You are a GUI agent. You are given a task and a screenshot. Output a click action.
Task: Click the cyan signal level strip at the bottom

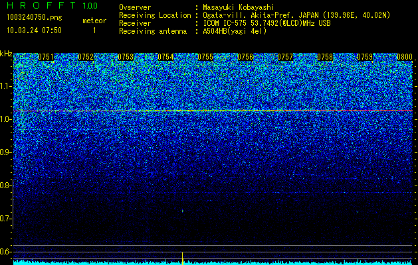pyautogui.click(x=213, y=262)
